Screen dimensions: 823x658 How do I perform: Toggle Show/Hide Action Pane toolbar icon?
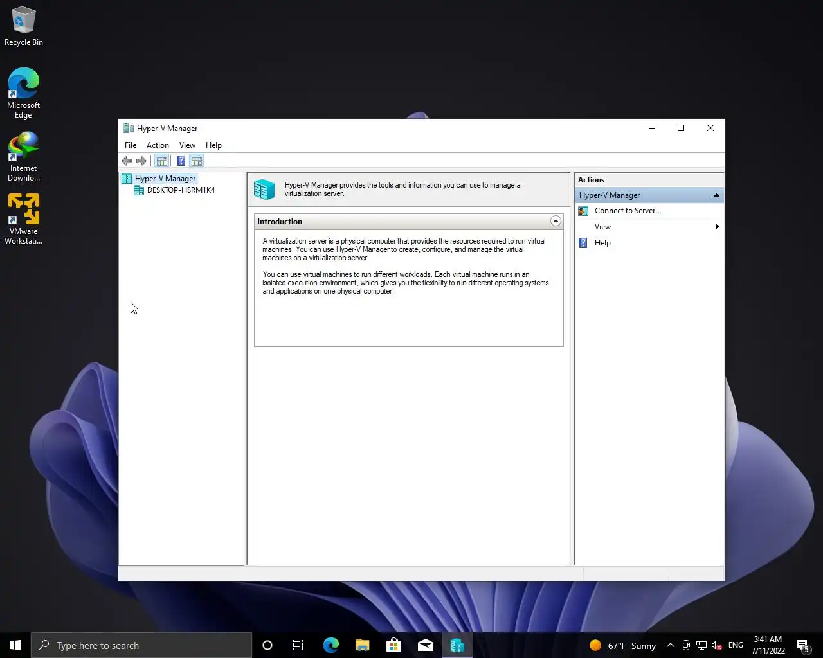coord(197,161)
